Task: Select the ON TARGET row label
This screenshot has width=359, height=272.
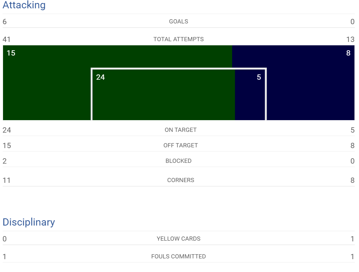Action: click(181, 130)
